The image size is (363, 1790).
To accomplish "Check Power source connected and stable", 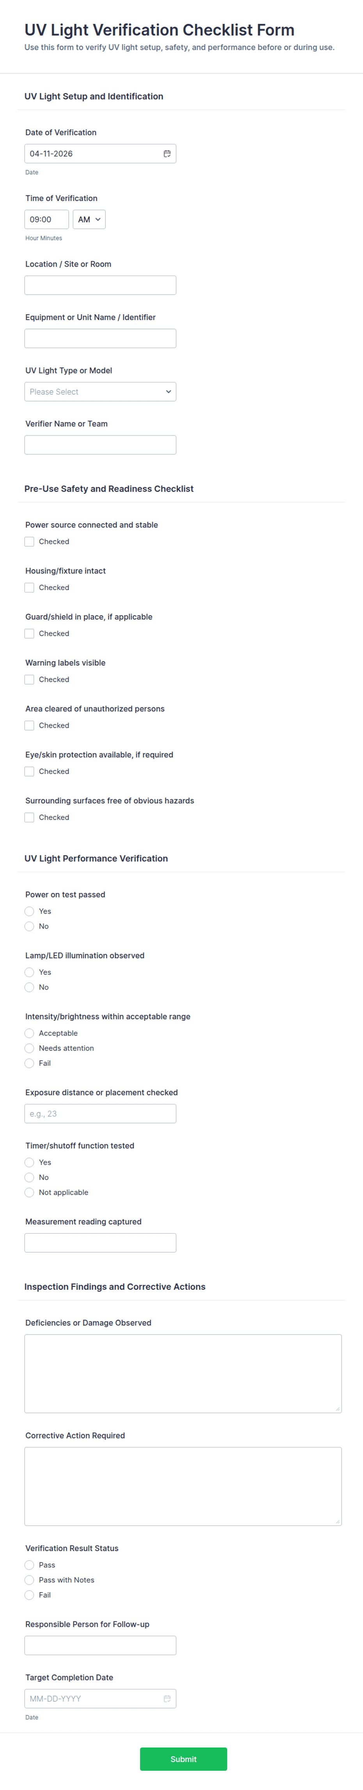I will [x=29, y=542].
